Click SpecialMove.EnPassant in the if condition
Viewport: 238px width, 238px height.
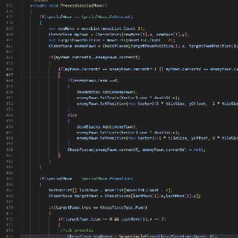pos(106,17)
